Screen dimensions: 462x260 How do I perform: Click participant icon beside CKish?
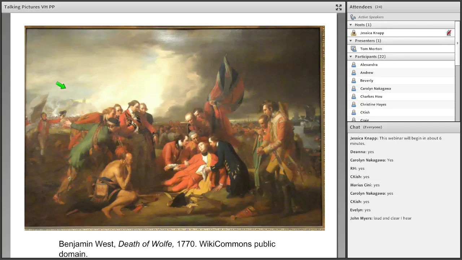point(354,112)
